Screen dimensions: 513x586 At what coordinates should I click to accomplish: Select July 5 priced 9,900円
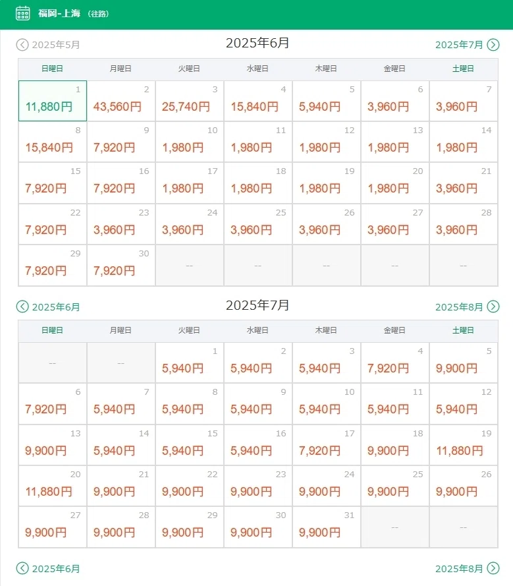(x=464, y=363)
